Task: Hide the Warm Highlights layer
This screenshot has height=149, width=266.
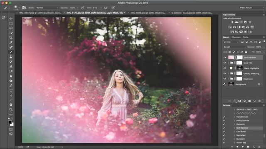Action: [x=224, y=68]
